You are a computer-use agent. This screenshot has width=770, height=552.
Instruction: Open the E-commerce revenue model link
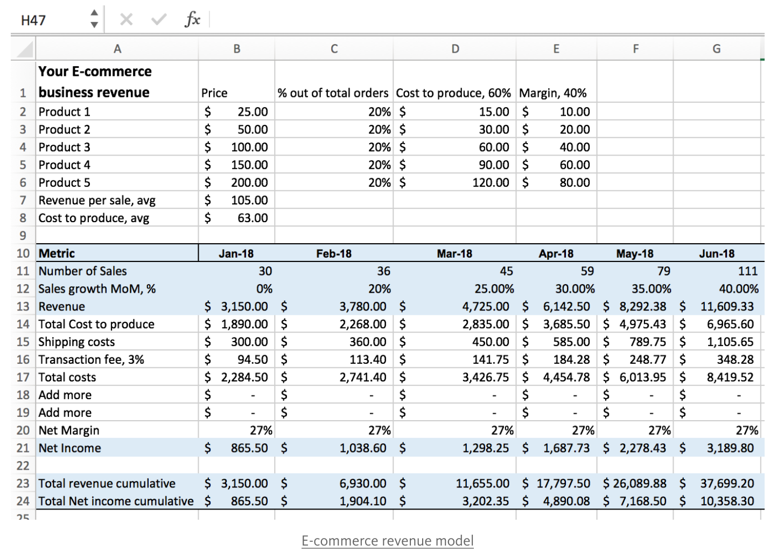pyautogui.click(x=388, y=541)
